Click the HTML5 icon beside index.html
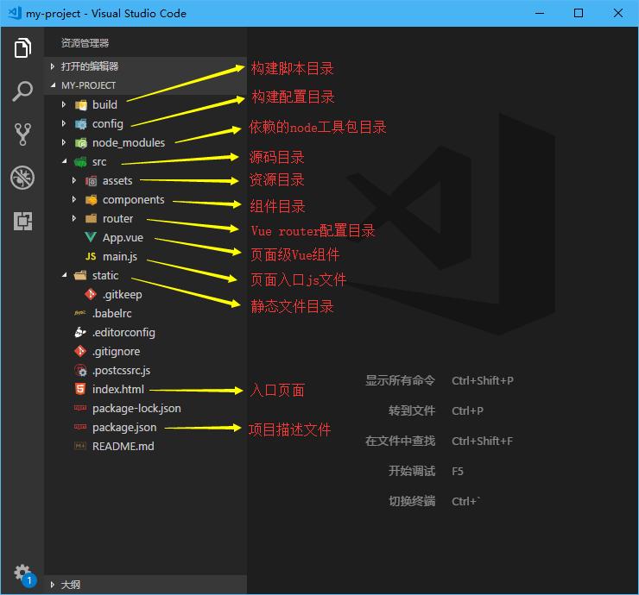Viewport: 639px width, 595px height. (80, 390)
